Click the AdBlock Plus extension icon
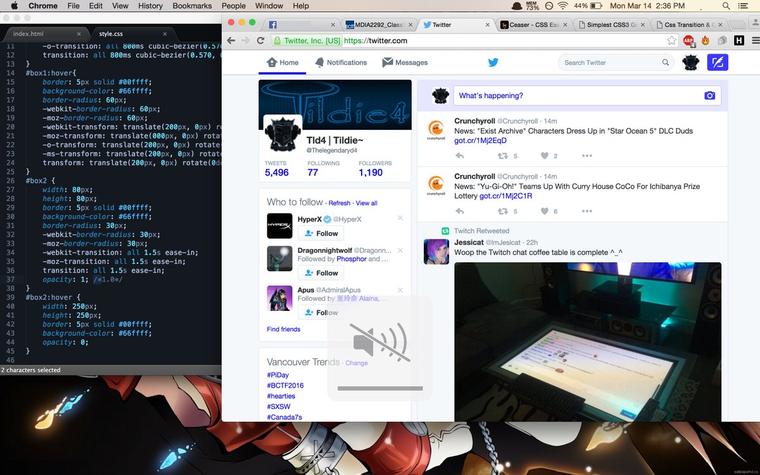 (x=688, y=41)
